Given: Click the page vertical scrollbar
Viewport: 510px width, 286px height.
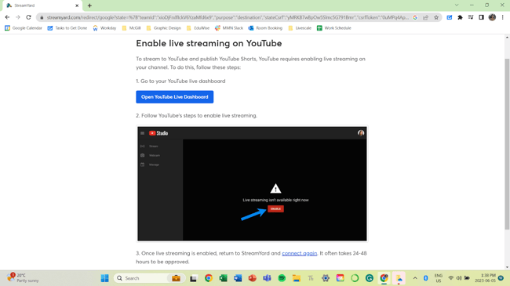Looking at the screenshot, I should coord(507,143).
